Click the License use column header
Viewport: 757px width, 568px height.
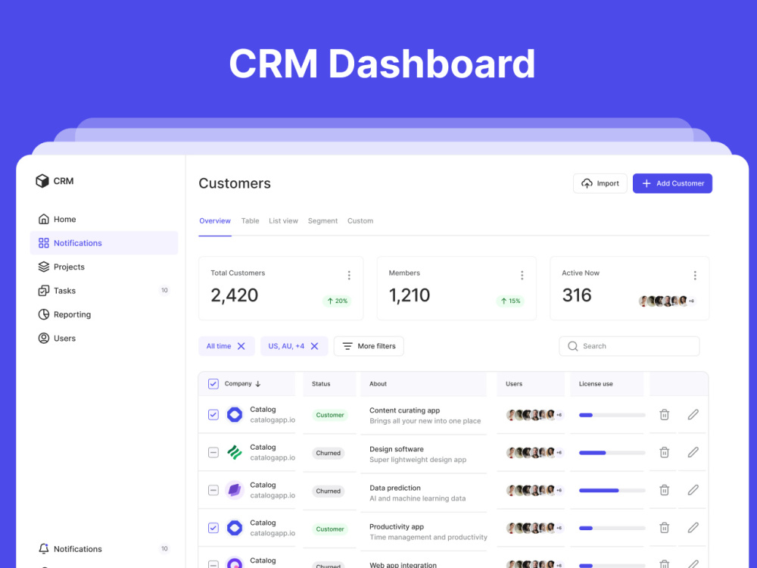(596, 384)
